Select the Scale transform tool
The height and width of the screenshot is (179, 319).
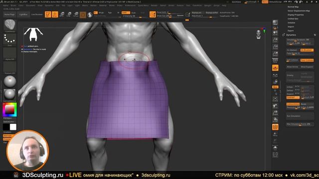(x=69, y=14)
